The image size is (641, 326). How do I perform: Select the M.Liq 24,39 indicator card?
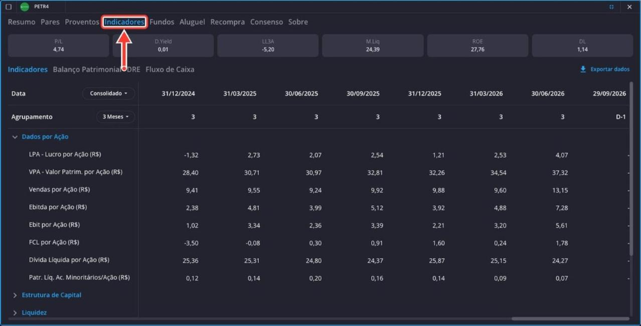click(x=373, y=46)
